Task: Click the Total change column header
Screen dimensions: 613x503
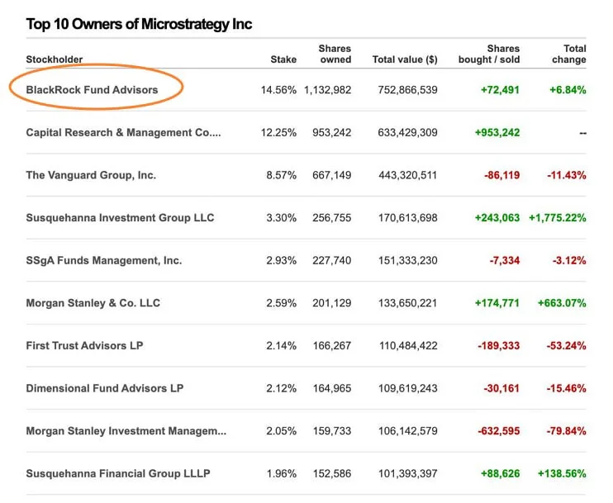Action: pos(569,54)
